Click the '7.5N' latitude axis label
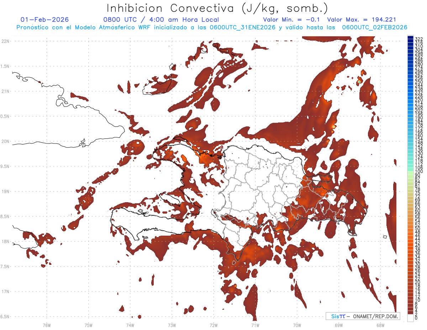The width and height of the screenshot is (427, 330). pos(5,267)
